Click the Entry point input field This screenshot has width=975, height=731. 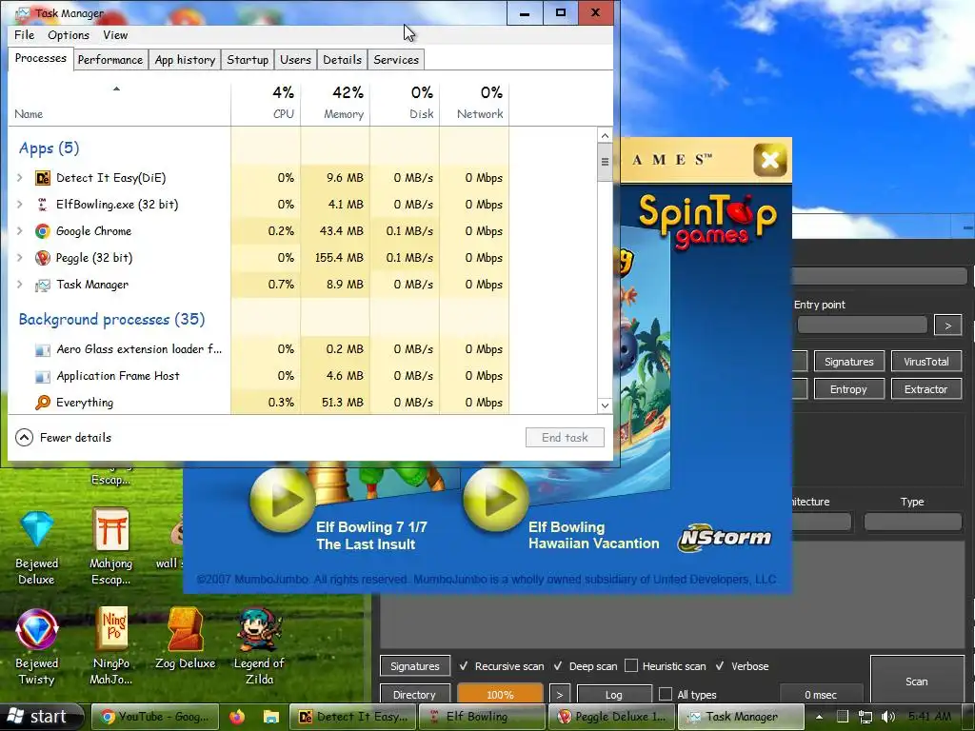(862, 326)
